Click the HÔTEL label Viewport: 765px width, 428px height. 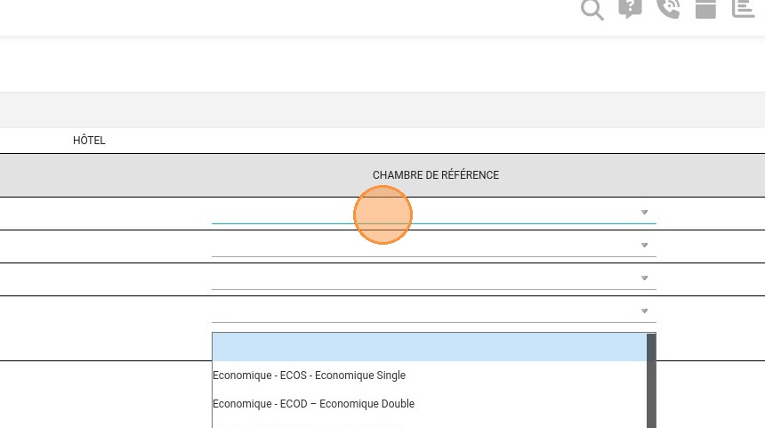pos(89,140)
